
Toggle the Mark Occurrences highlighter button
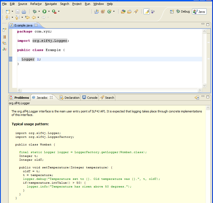(x=146, y=11)
